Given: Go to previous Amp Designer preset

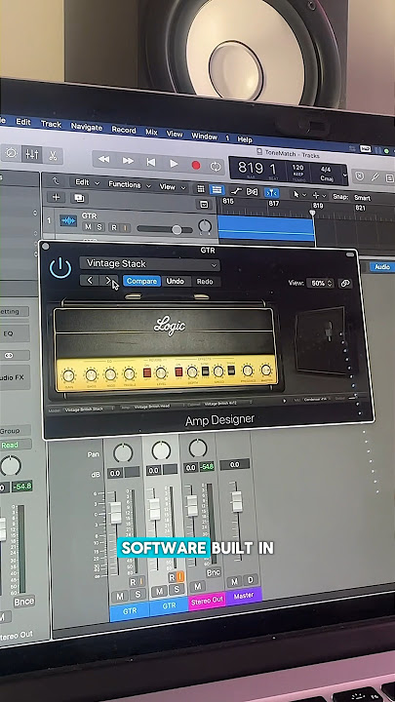Looking at the screenshot, I should (90, 281).
